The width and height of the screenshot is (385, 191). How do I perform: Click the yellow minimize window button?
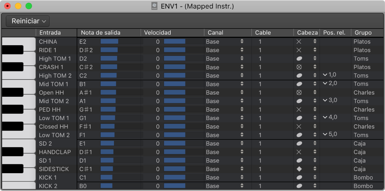(x=18, y=6)
